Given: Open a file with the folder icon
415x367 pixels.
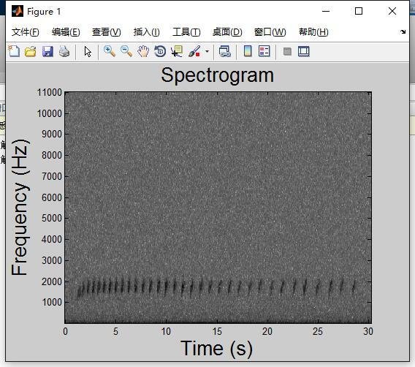Looking at the screenshot, I should tap(31, 51).
